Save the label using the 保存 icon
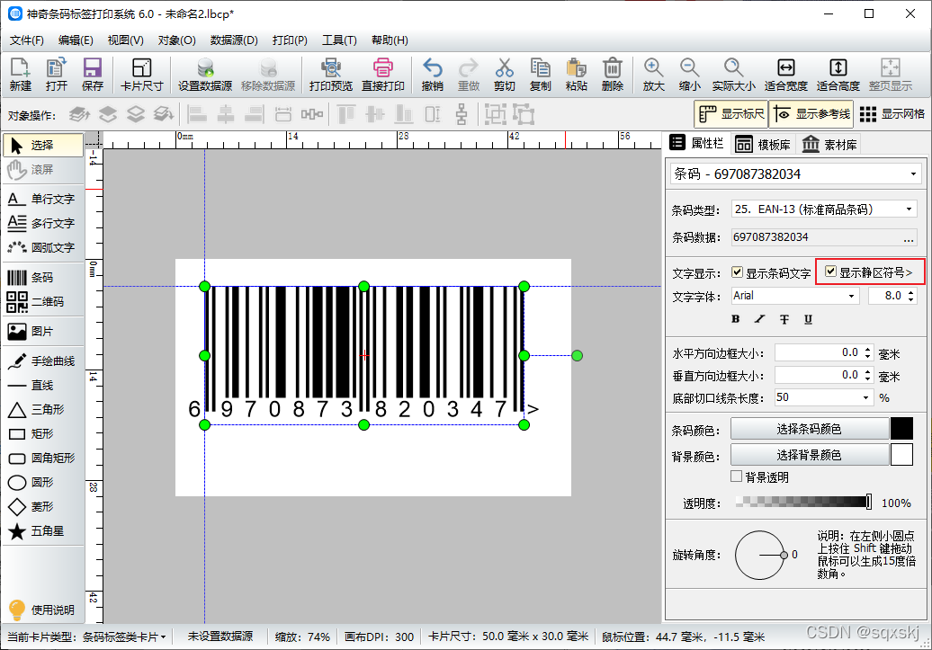 click(x=93, y=75)
